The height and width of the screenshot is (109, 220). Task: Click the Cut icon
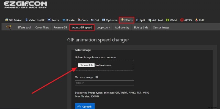pyautogui.click(x=92, y=20)
